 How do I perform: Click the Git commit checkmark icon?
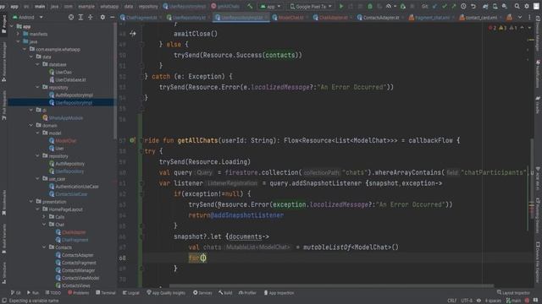coord(444,6)
